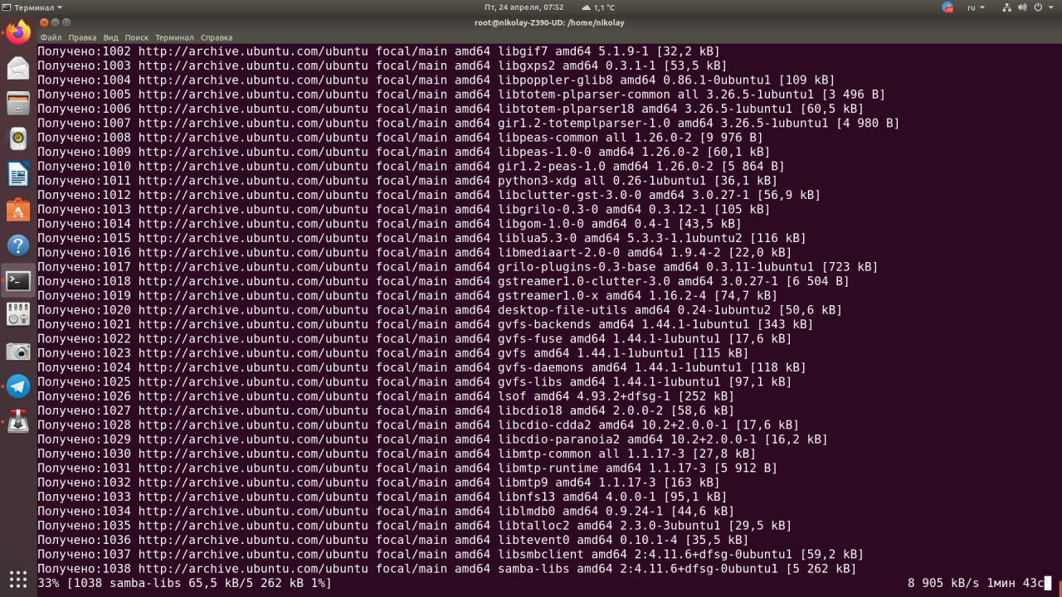Viewport: 1062px width, 597px height.
Task: Open the download installer dock icon
Action: tap(18, 422)
